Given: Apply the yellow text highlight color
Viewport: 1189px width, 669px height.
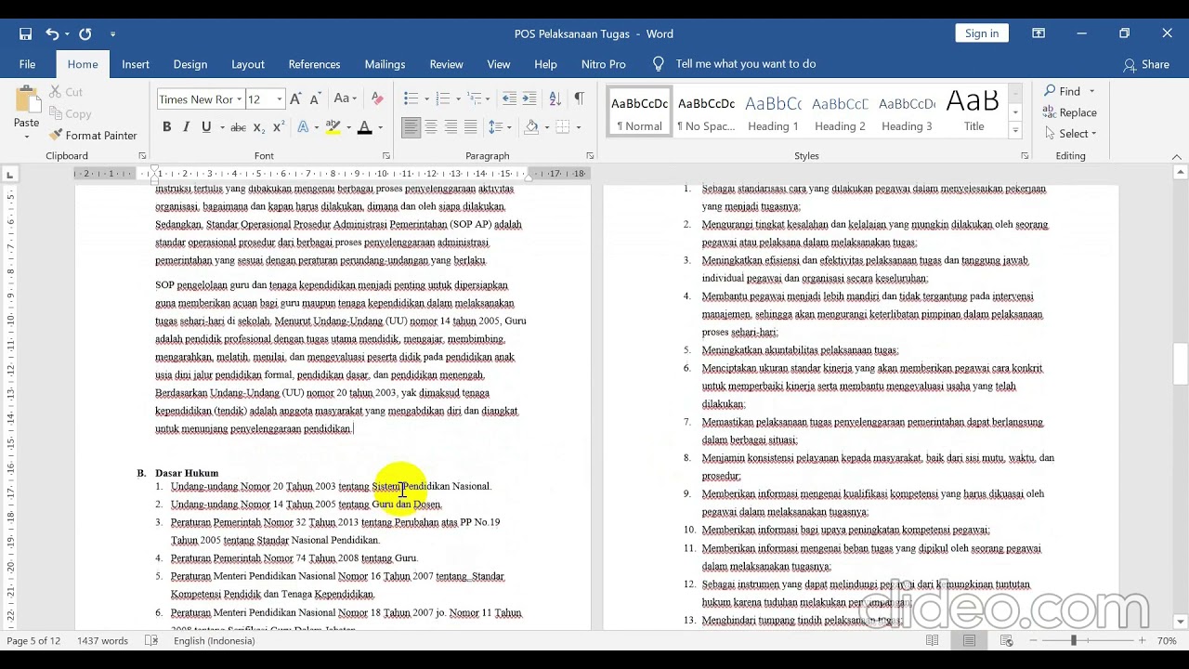Looking at the screenshot, I should coord(333,127).
